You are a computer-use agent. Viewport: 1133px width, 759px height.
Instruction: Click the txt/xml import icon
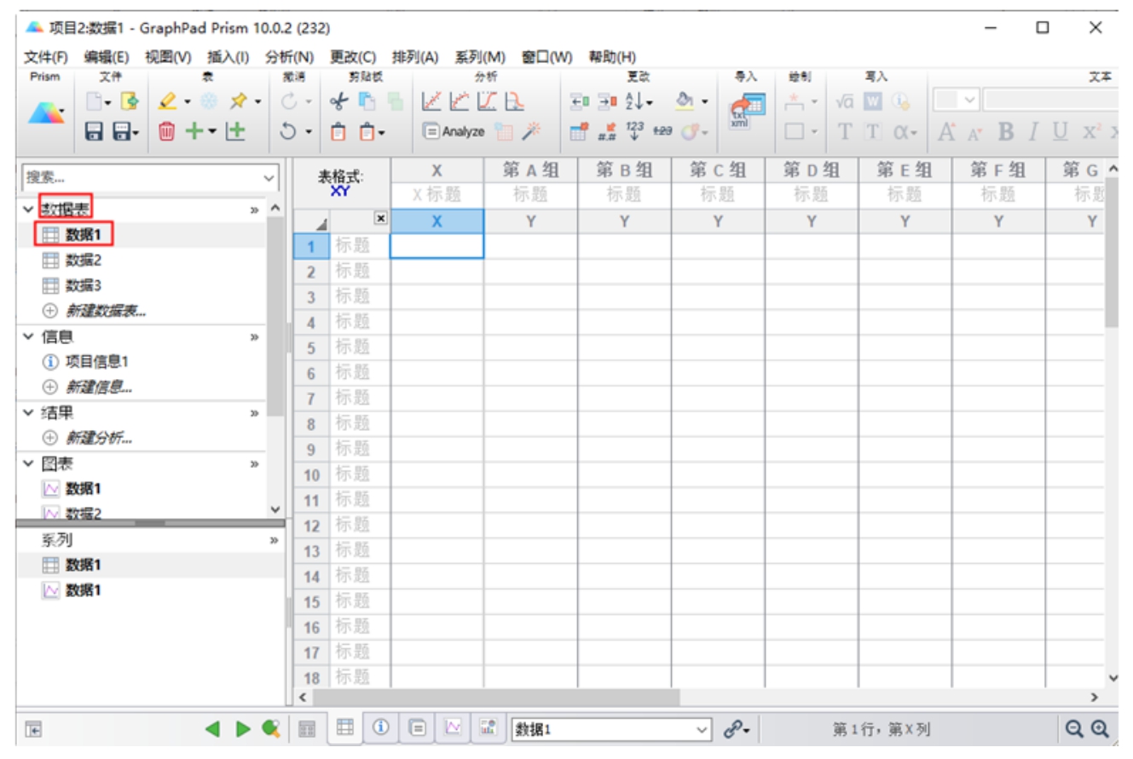746,112
